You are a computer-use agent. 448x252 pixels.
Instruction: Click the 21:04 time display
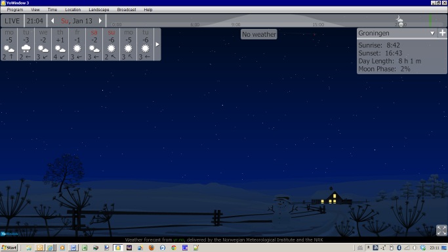click(x=35, y=21)
